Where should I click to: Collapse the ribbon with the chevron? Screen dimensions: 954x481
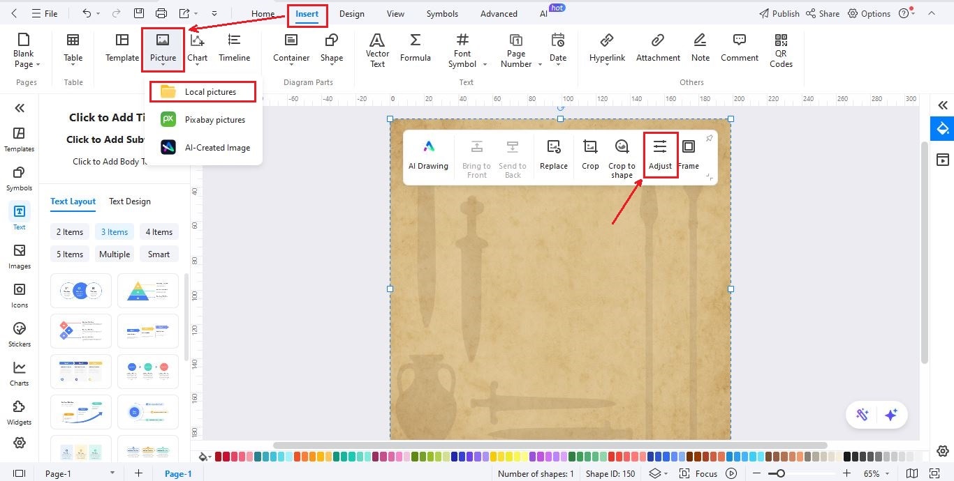[931, 13]
